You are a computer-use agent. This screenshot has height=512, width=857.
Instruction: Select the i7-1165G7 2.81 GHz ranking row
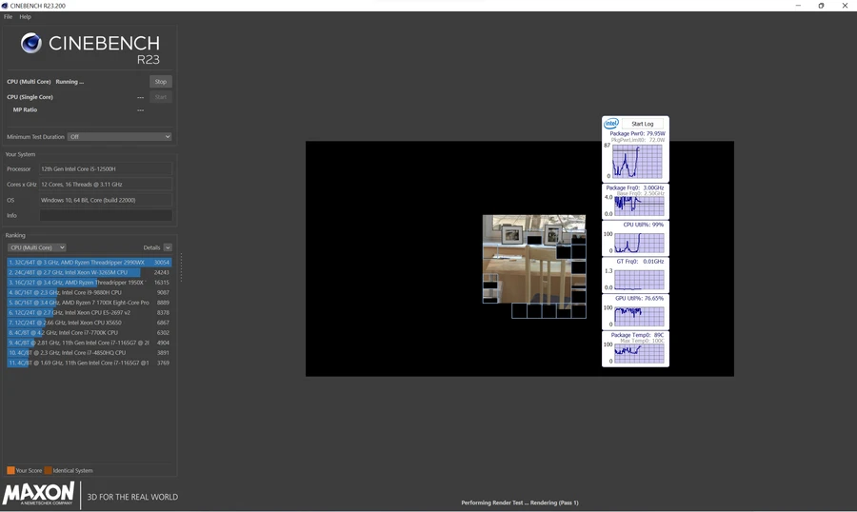pyautogui.click(x=90, y=343)
